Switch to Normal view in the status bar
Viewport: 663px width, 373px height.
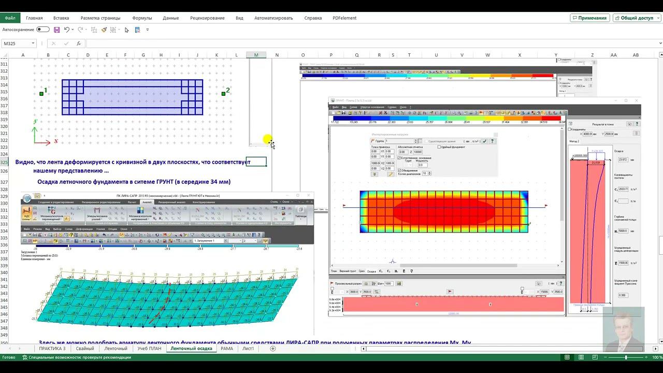click(567, 357)
